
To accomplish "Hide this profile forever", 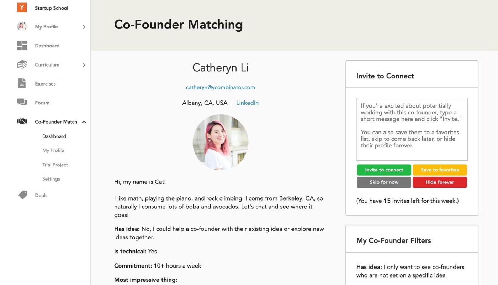I will [440, 182].
